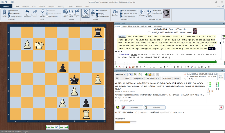
Task: Open the Vensters ribbon tab
Action: coord(79,6)
